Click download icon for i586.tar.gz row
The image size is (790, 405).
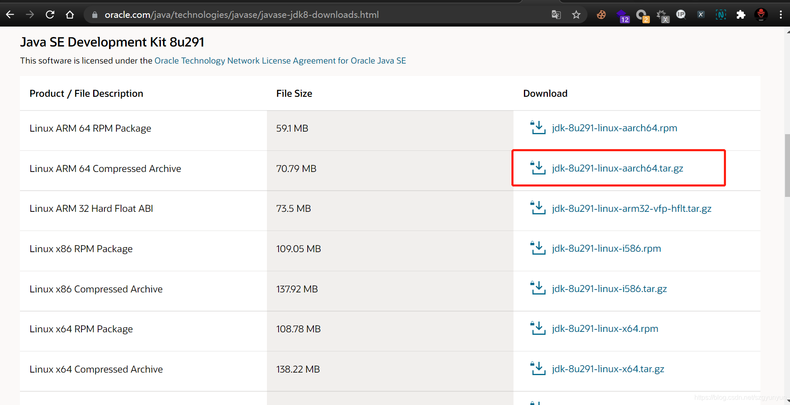(x=538, y=288)
